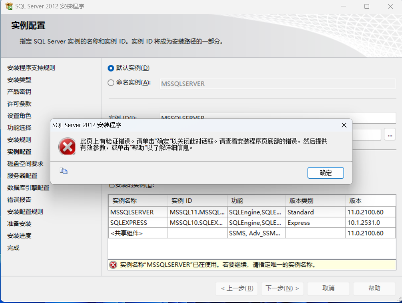Viewport: 402px width, 303px height.
Task: Click the named instance MSSQLSERVER text field
Action: 278,84
